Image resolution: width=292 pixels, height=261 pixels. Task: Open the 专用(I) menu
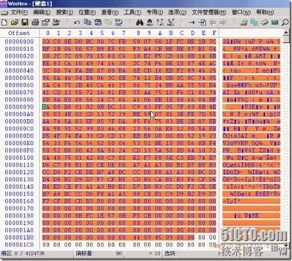[155, 12]
